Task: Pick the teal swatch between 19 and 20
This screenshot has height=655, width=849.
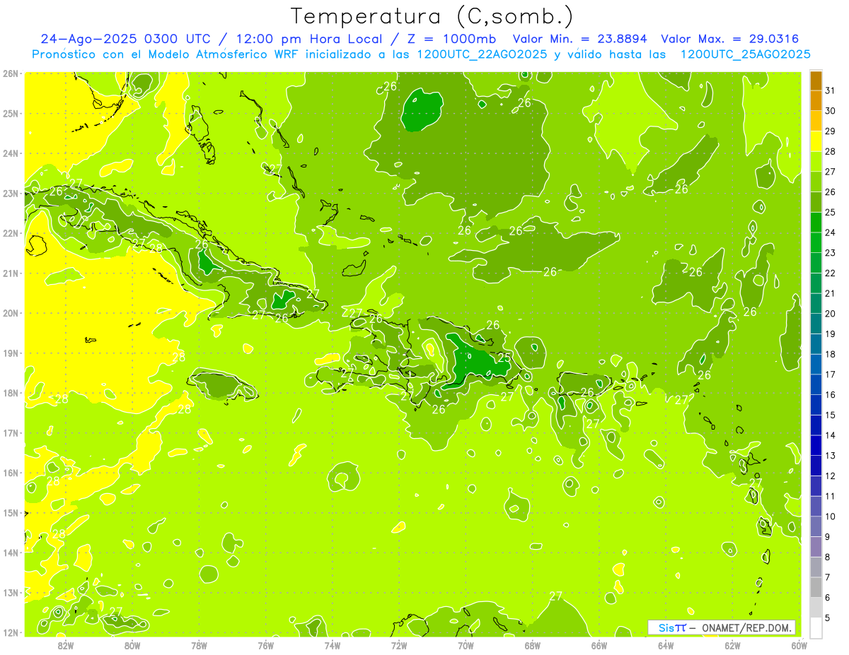Action: click(816, 324)
